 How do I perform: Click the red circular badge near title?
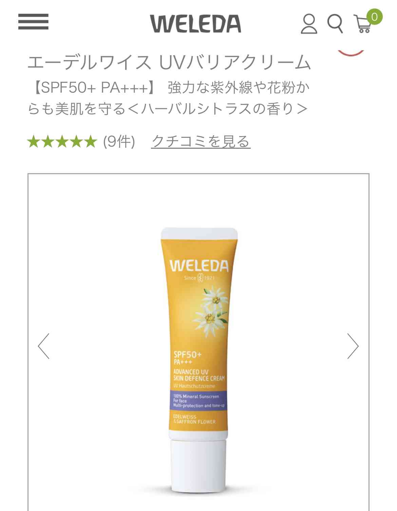pos(351,52)
